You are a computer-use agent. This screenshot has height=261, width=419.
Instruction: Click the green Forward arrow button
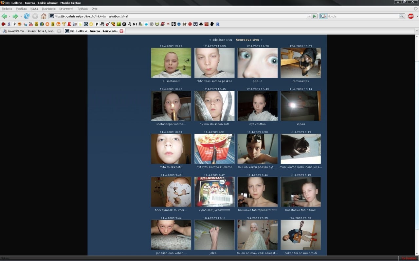coord(15,16)
